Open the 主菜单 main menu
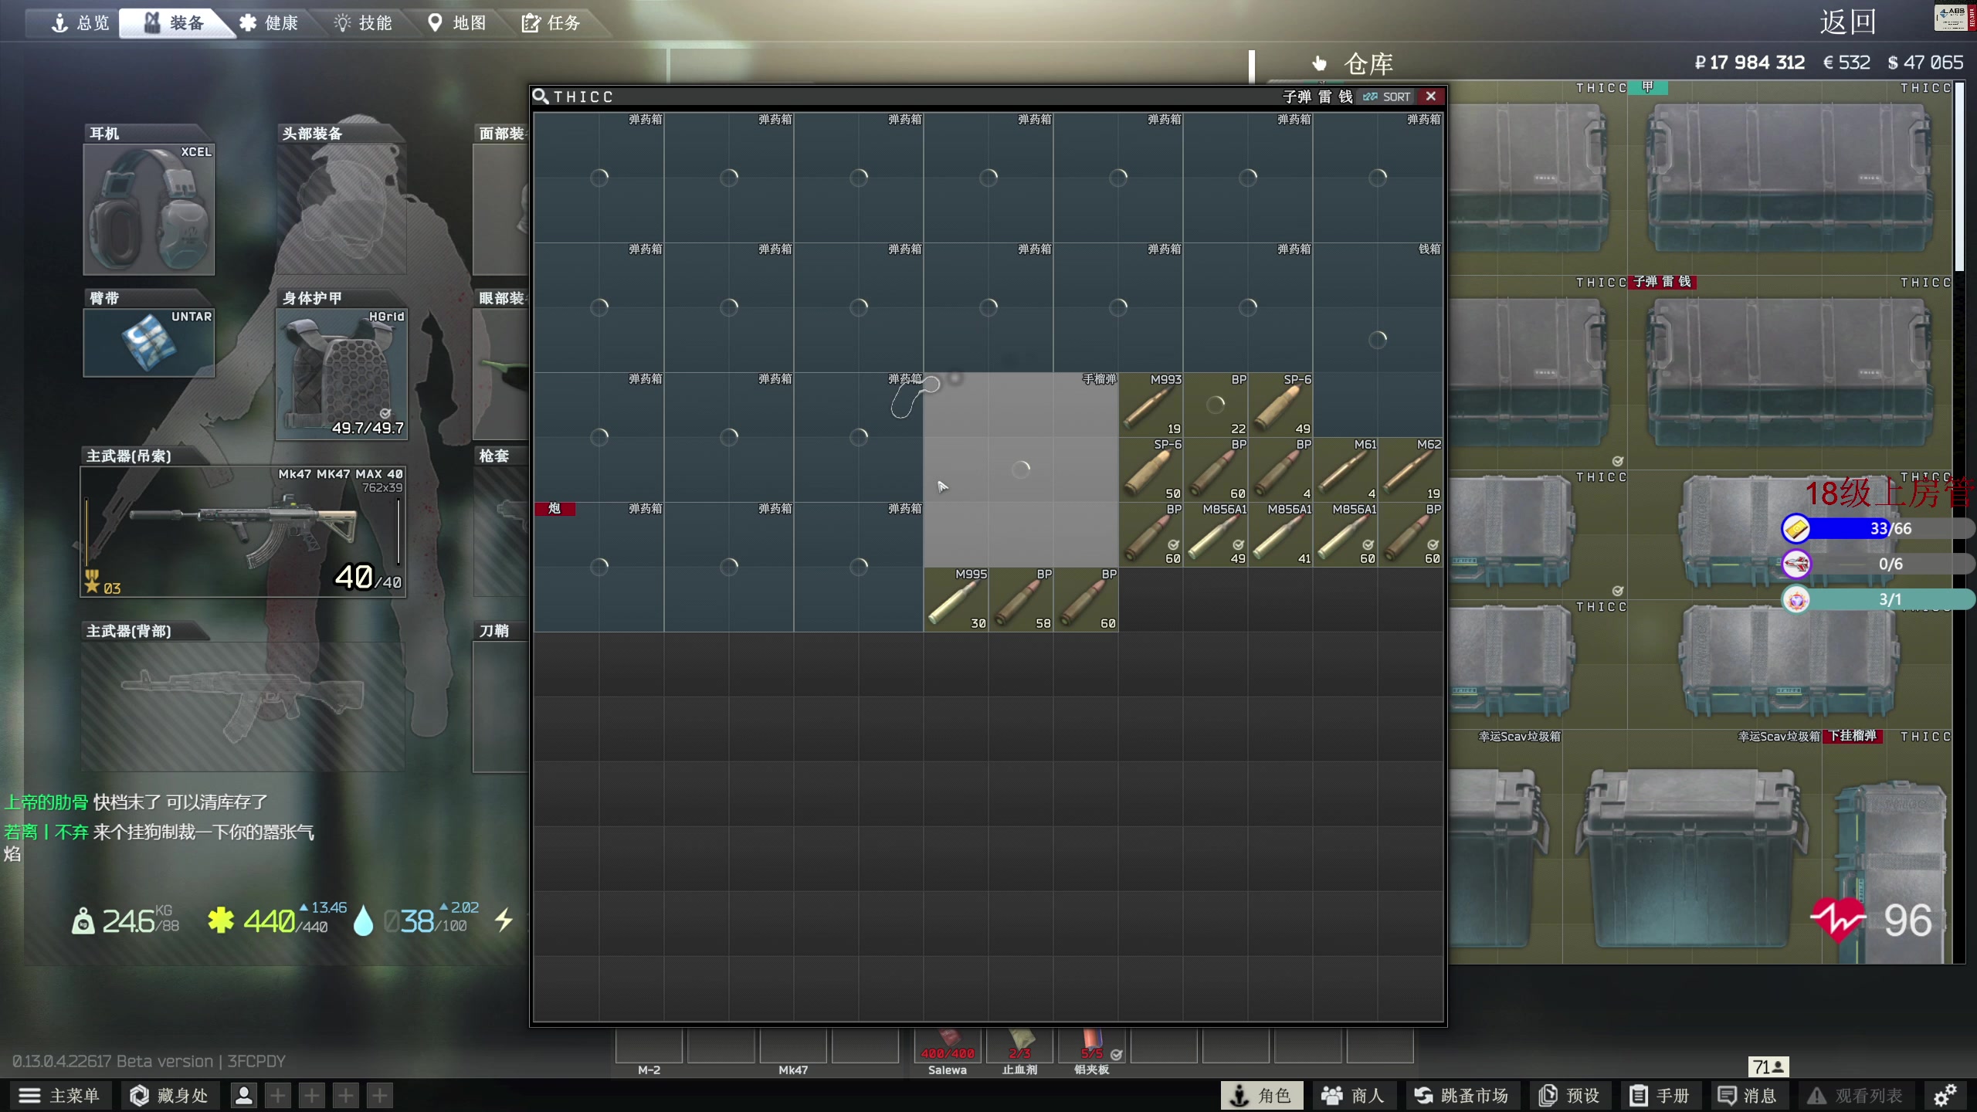1977x1112 pixels. pos(59,1096)
